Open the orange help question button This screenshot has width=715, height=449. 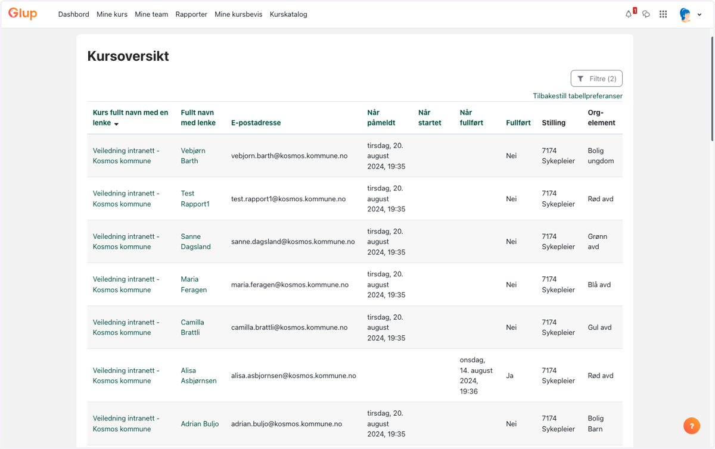pos(692,426)
